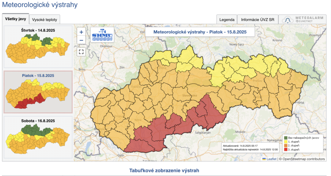The image size is (331, 176).
Task: Select the Piatok 15.8.2025 map thumbnail
Action: click(x=38, y=92)
